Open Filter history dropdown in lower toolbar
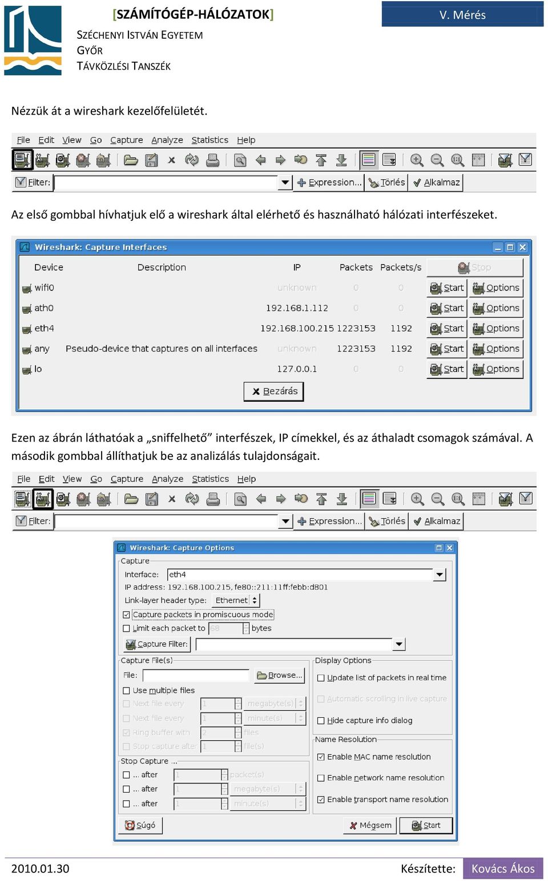Viewport: 548px width, 881px height. point(285,522)
